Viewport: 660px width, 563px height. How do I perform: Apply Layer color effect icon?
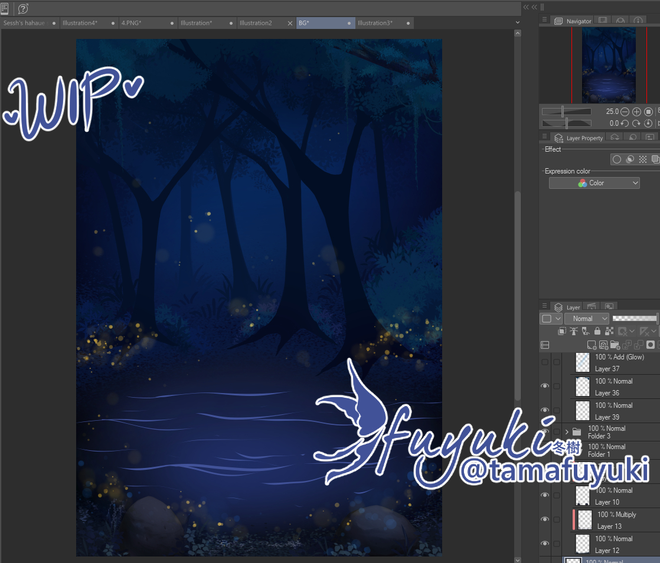coord(655,159)
